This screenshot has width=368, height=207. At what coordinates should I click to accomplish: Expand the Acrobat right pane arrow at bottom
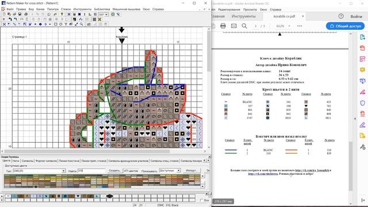tap(363, 200)
